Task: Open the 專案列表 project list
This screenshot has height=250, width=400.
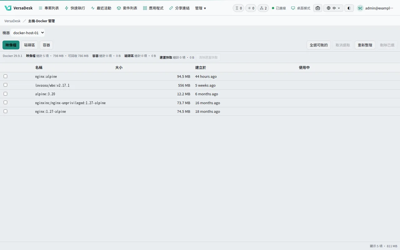Action: pos(49,8)
